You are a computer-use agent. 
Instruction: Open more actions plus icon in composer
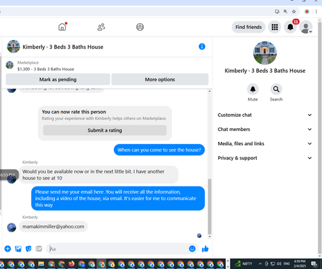coord(8,249)
